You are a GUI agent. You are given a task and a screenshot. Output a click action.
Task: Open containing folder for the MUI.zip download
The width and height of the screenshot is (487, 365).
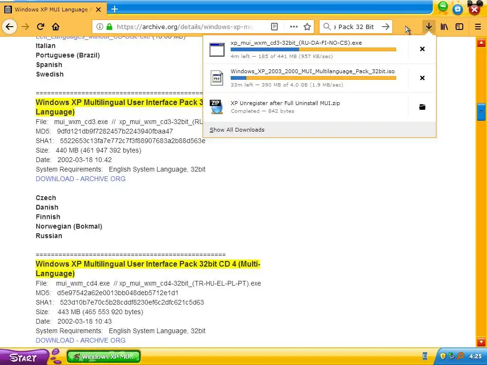(x=422, y=107)
